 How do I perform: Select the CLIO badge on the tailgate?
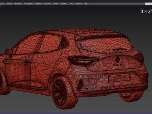(117, 65)
